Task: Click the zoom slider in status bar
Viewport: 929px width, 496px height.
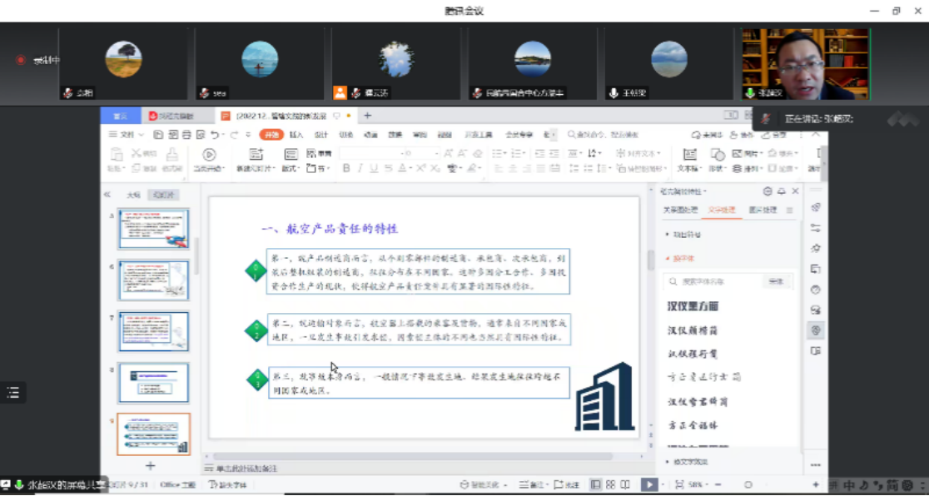Action: coord(748,484)
